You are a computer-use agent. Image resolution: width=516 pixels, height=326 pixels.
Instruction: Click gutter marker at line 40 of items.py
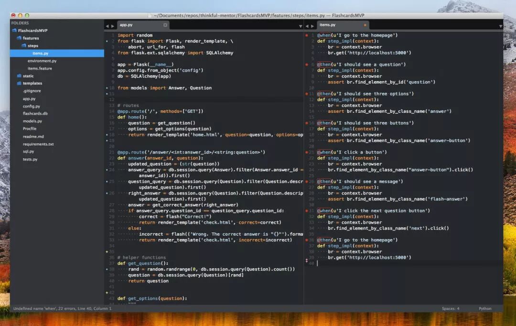307,261
